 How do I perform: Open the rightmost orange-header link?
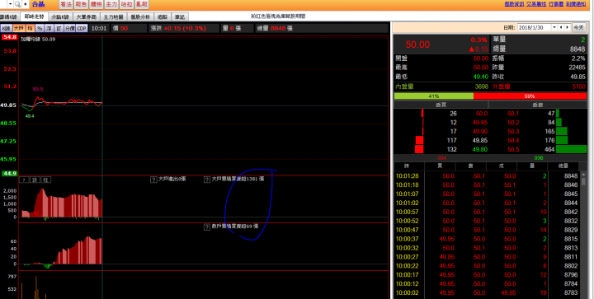[576, 4]
